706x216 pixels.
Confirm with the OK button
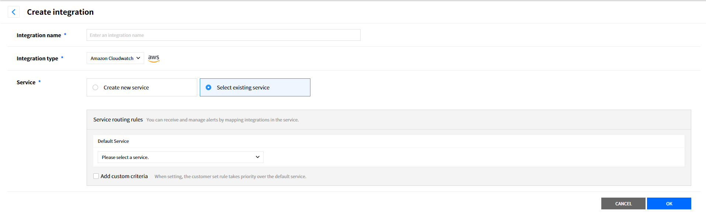pos(669,203)
